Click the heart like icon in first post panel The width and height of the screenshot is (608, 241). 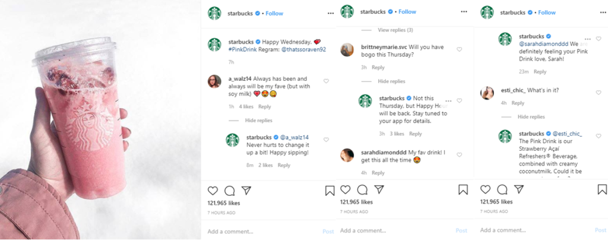[213, 191]
